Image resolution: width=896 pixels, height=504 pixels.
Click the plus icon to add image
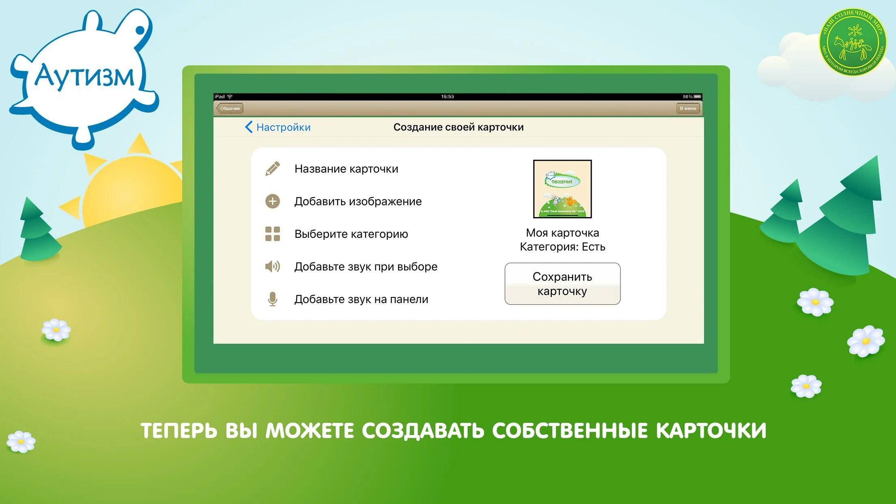273,201
